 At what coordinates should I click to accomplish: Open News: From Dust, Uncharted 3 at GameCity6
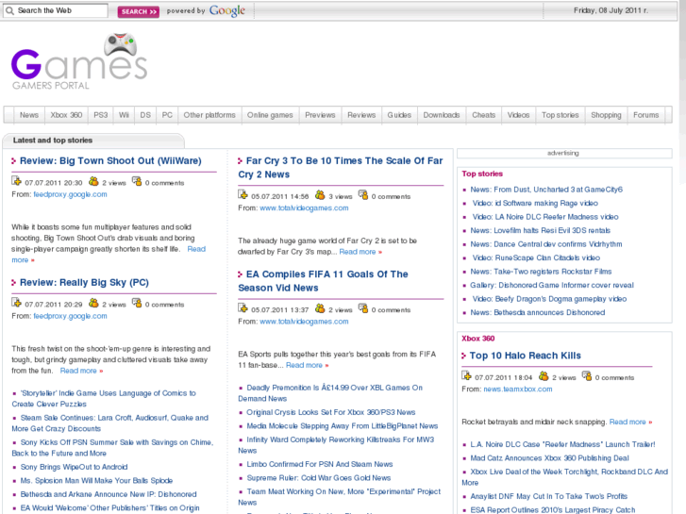546,190
